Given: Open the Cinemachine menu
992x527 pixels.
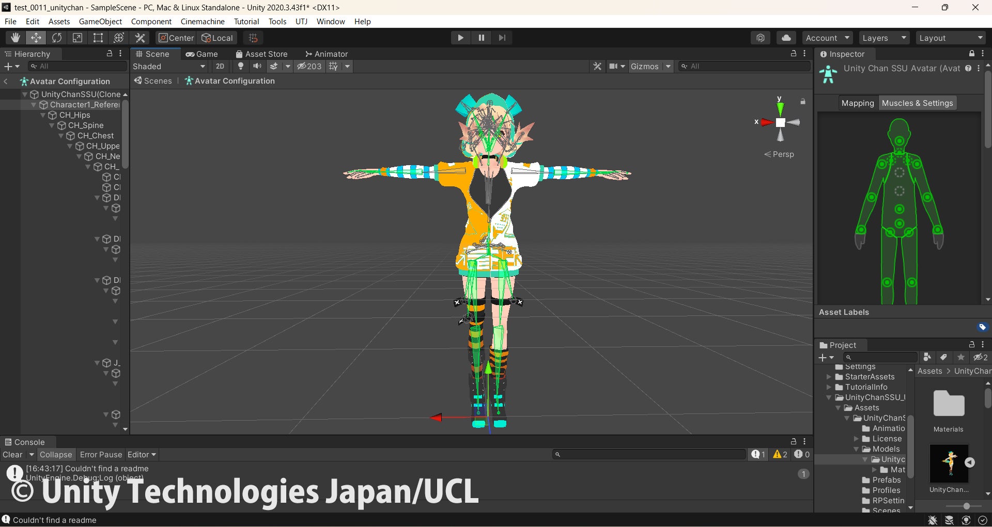Looking at the screenshot, I should click(x=203, y=21).
